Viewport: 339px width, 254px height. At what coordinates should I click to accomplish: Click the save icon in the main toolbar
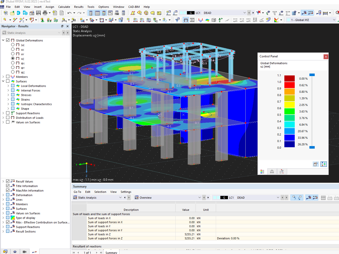(38, 13)
